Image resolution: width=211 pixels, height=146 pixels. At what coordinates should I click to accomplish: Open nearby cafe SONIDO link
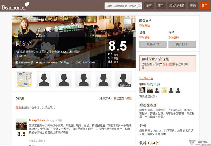click(x=161, y=110)
